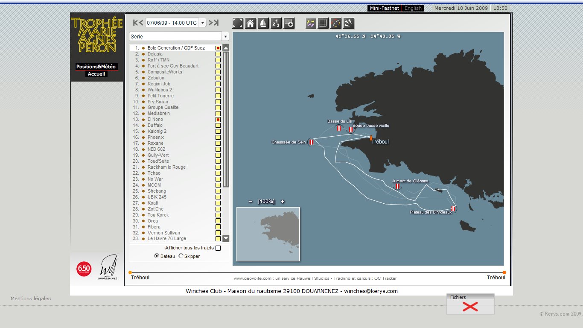Screen dimensions: 583x328
Task: Switch language to English
Action: (413, 8)
